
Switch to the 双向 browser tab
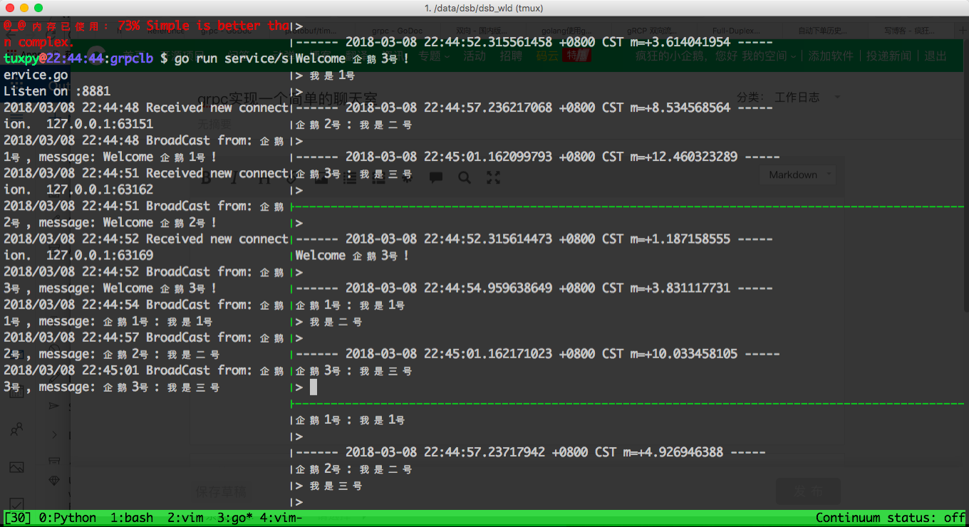point(482,31)
